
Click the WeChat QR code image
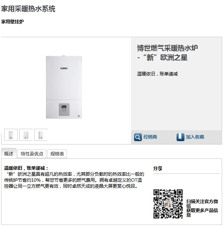click(168, 204)
